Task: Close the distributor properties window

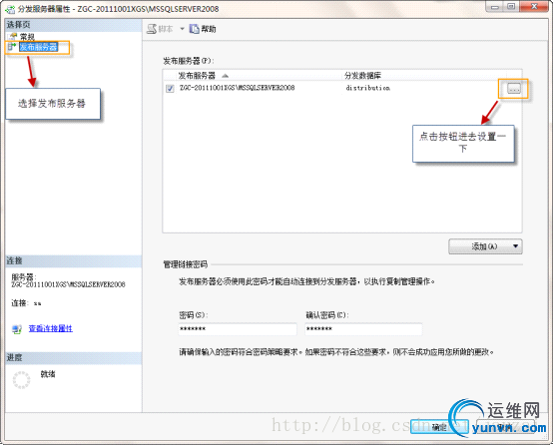Action: tap(534, 7)
